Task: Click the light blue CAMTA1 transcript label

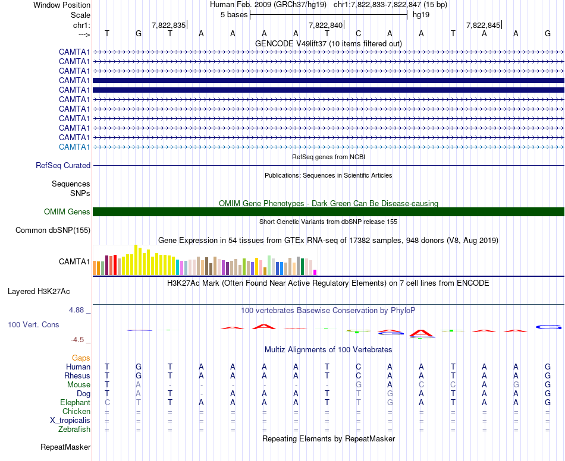Action: coord(74,147)
